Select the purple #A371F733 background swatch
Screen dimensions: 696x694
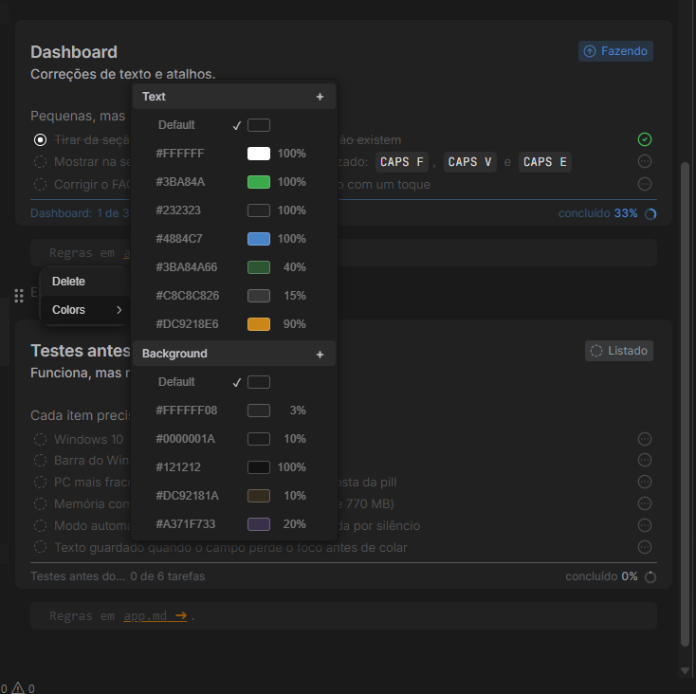[x=259, y=524]
